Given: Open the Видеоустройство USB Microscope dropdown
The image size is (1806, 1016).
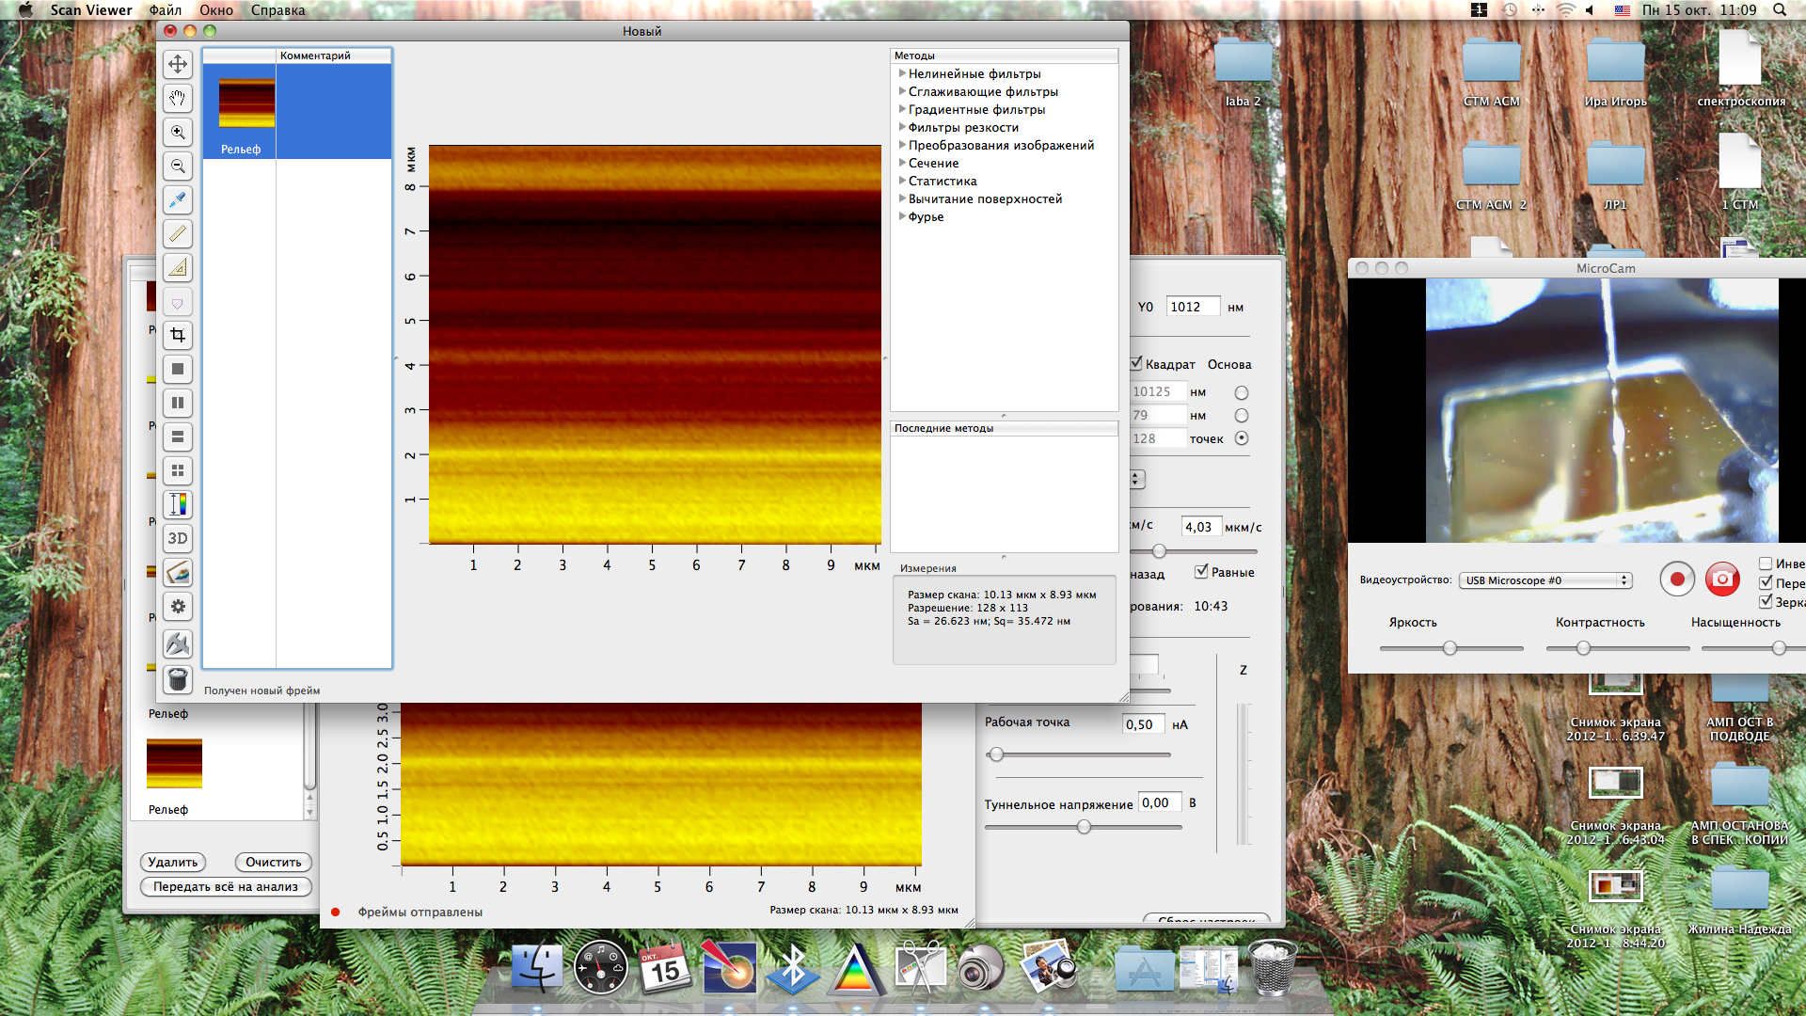Looking at the screenshot, I should tap(1545, 580).
